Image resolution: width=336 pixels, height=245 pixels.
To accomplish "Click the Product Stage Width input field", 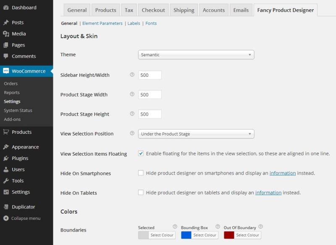I will [150, 94].
